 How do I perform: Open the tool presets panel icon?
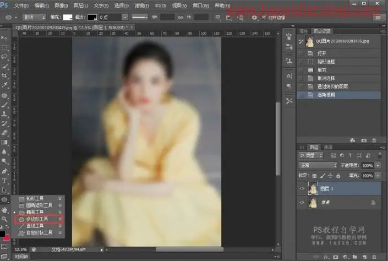click(x=289, y=101)
